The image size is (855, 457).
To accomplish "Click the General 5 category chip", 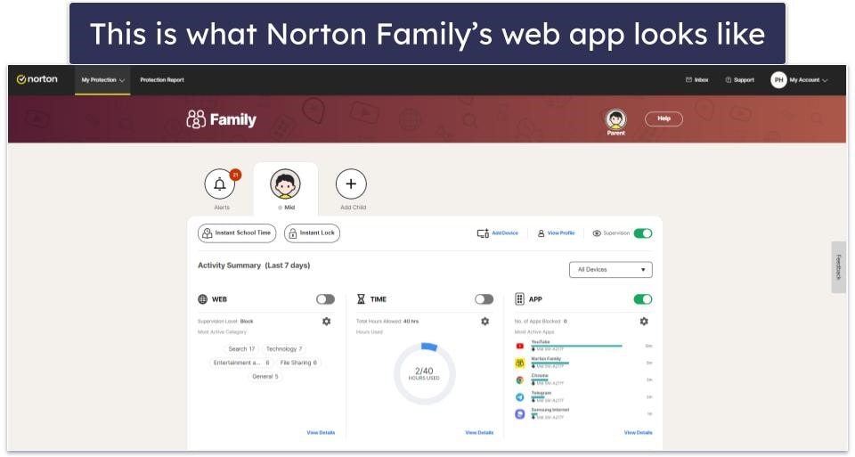I will pyautogui.click(x=265, y=377).
